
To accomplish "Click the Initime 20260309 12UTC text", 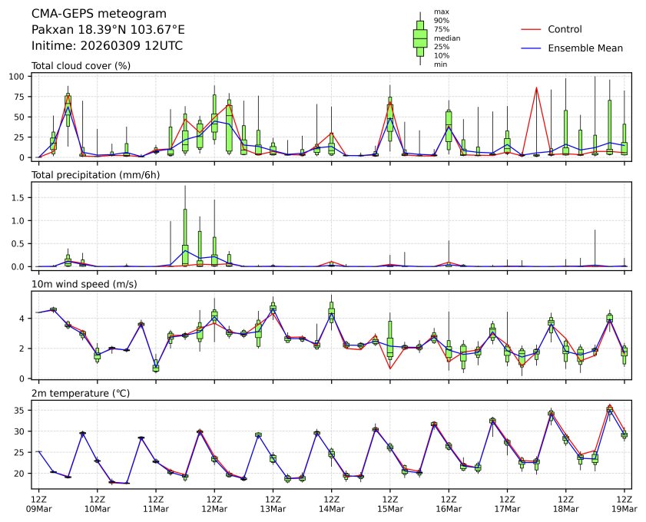I will click(x=107, y=46).
